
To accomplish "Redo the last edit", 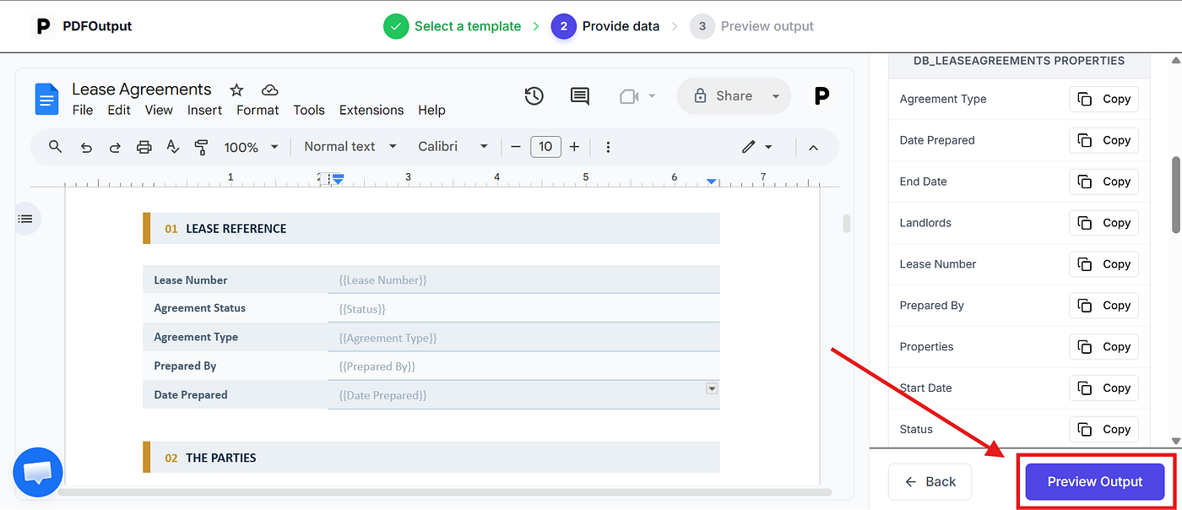I will click(x=115, y=147).
